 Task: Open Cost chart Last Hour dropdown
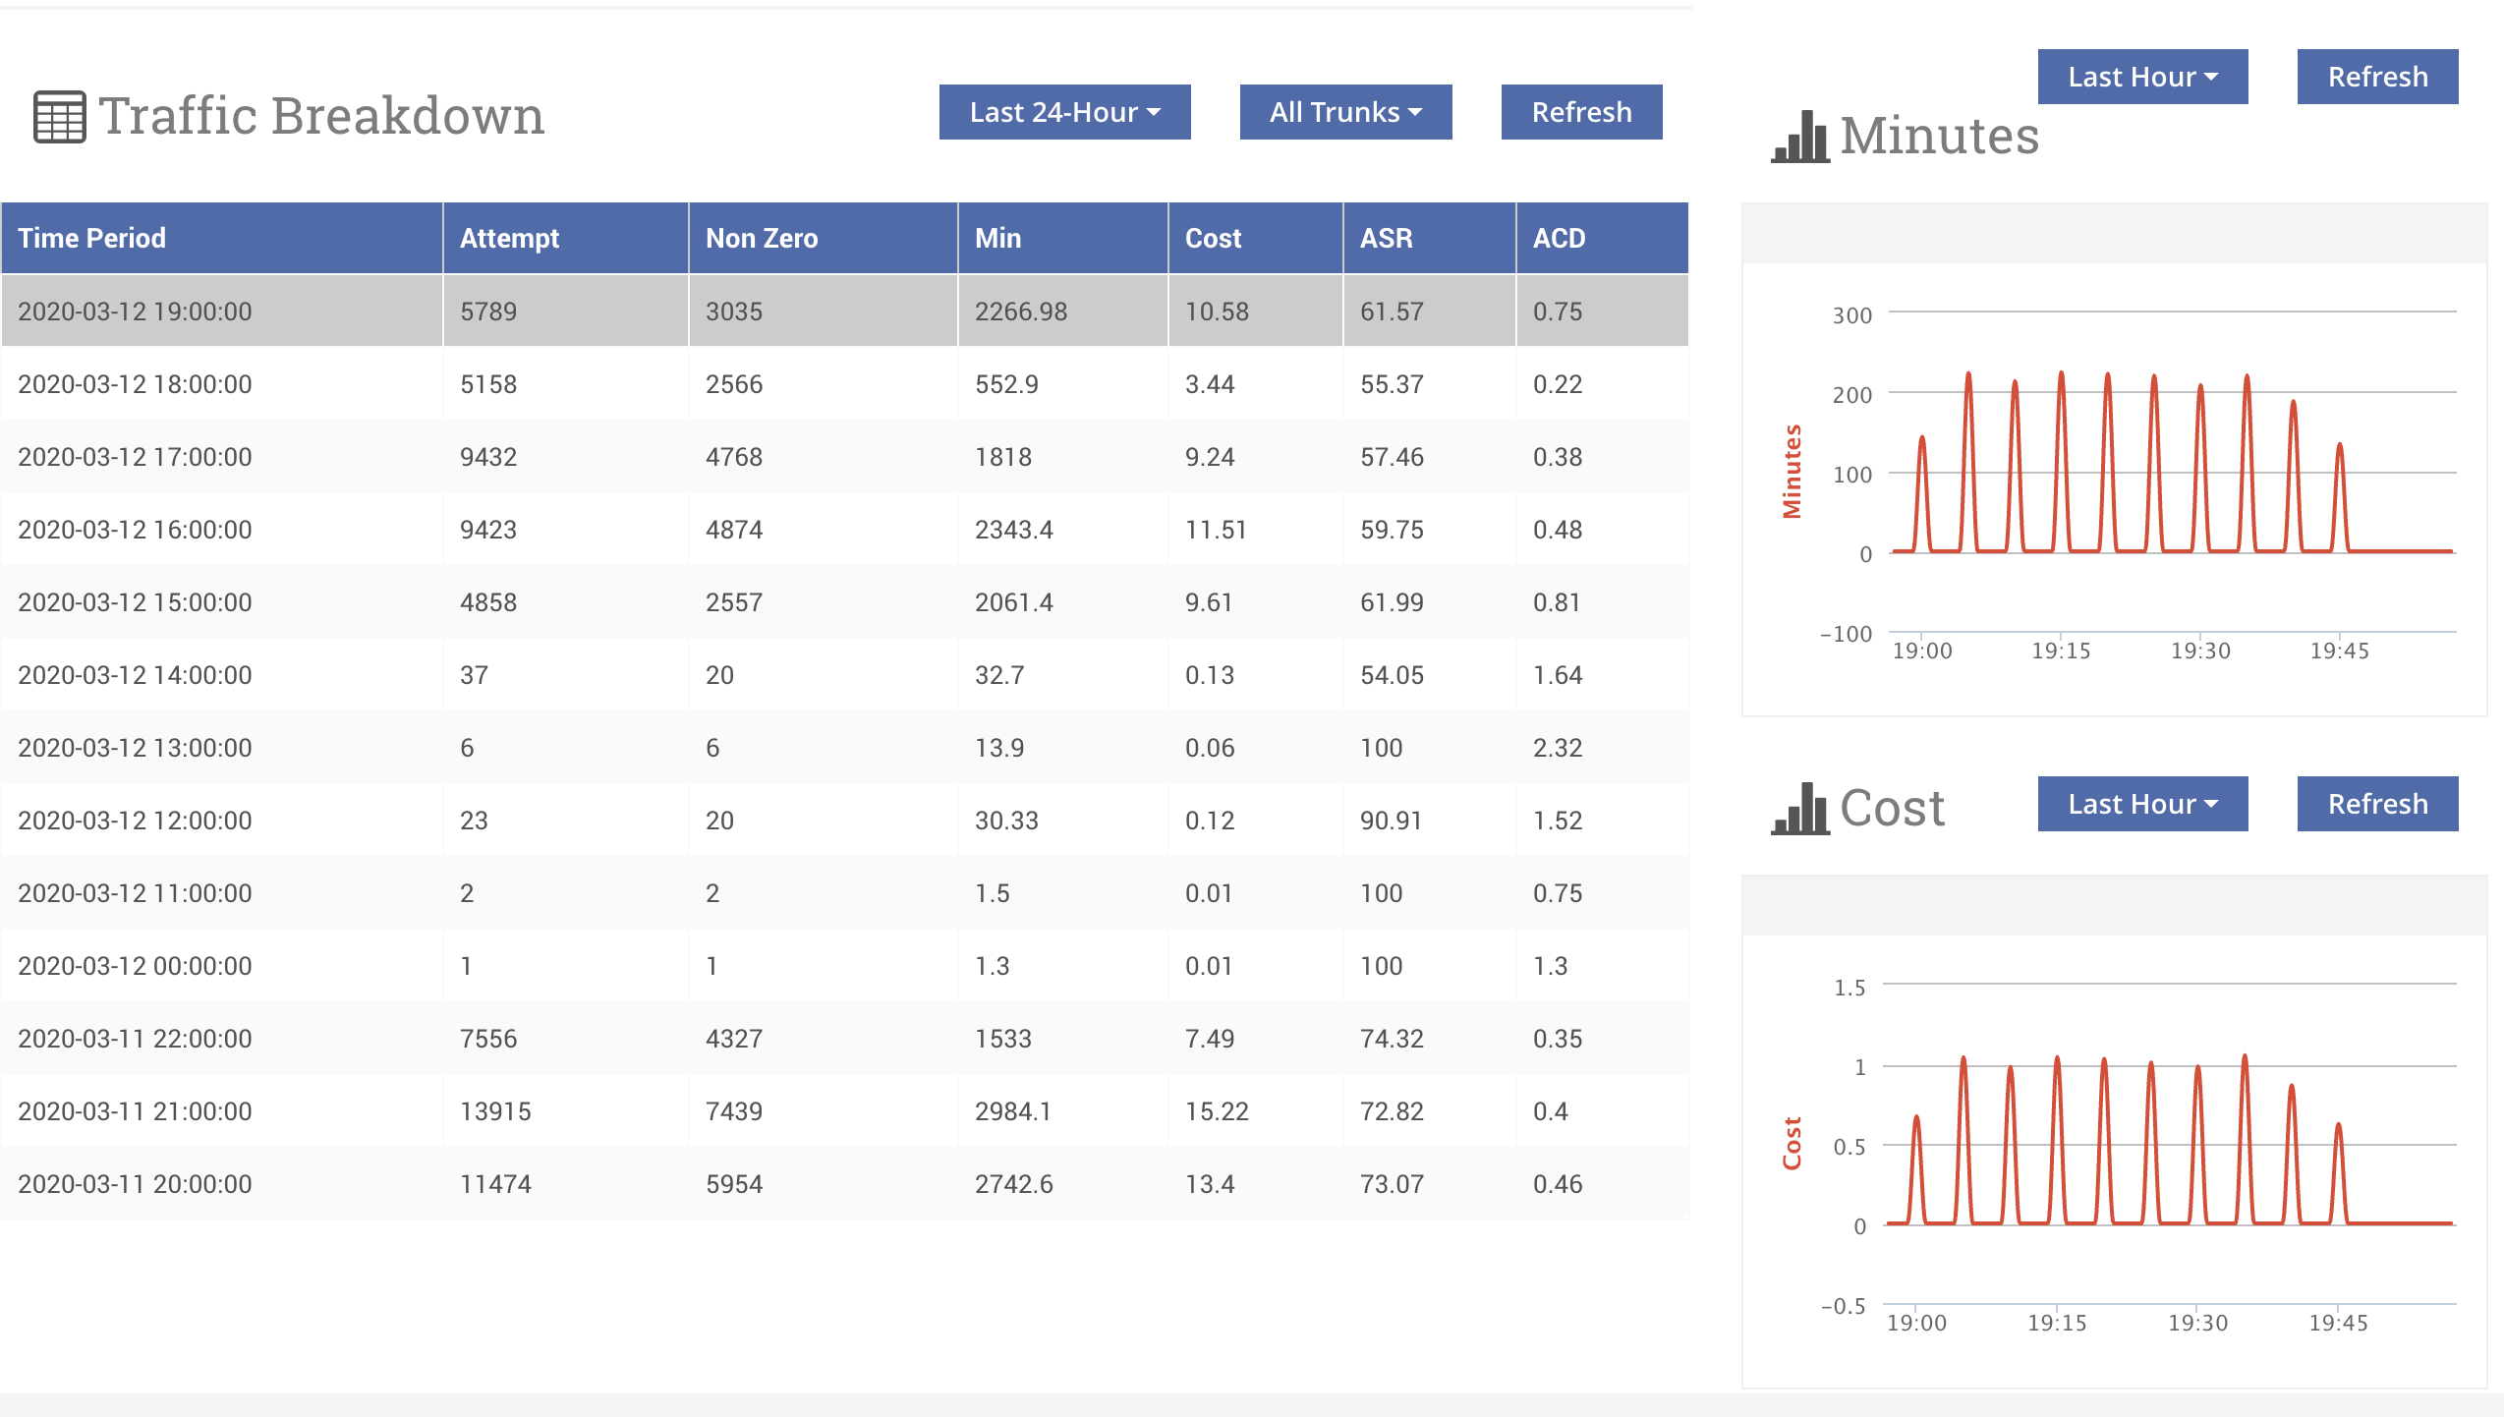coord(2141,804)
